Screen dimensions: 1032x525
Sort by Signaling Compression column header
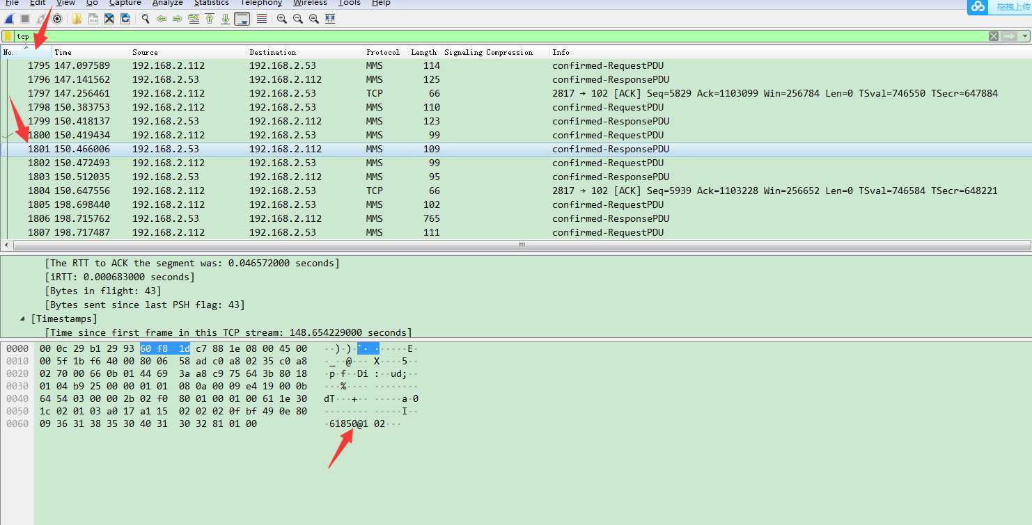point(496,52)
